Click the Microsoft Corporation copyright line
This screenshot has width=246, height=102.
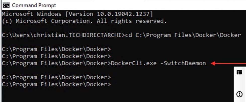(84, 21)
